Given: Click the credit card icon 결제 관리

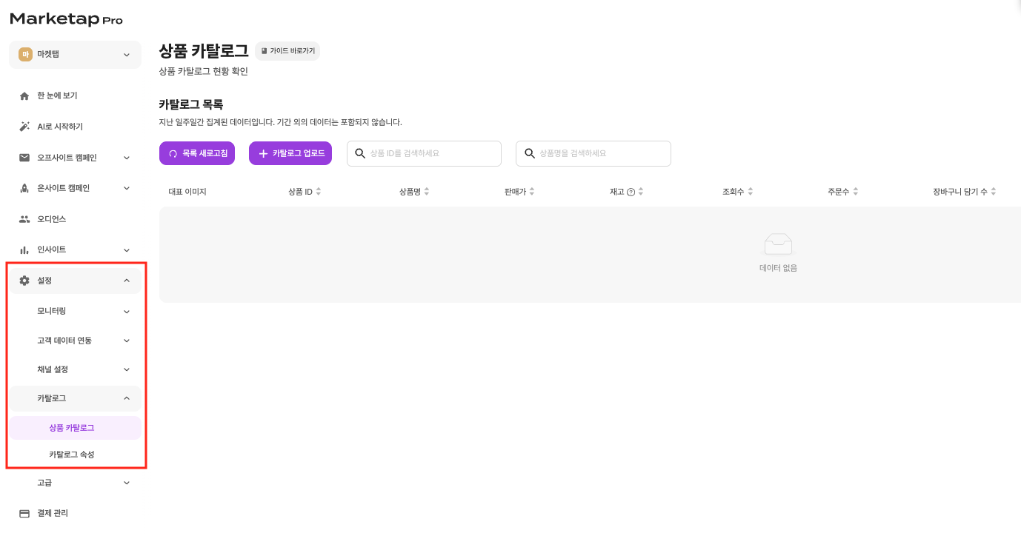Looking at the screenshot, I should point(24,513).
